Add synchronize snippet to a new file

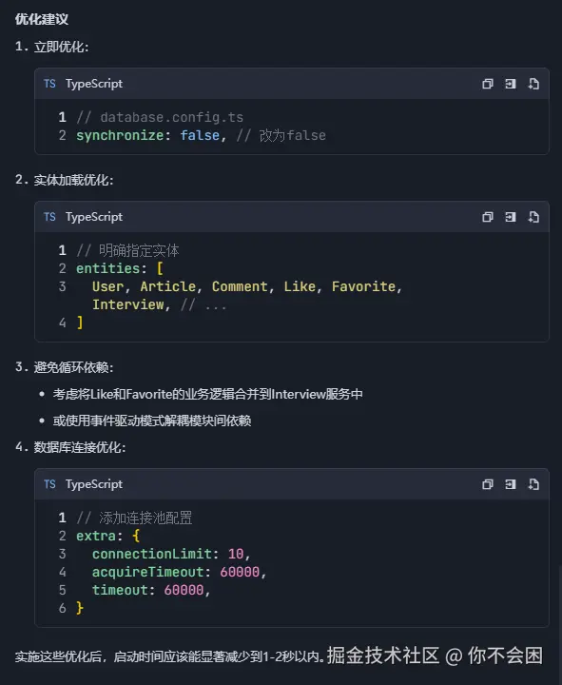533,84
